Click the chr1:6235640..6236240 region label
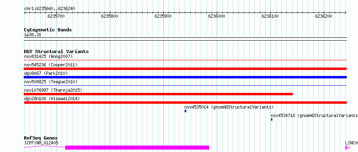 [49, 9]
